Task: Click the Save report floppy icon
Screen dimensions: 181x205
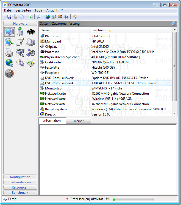Action: 9,17
